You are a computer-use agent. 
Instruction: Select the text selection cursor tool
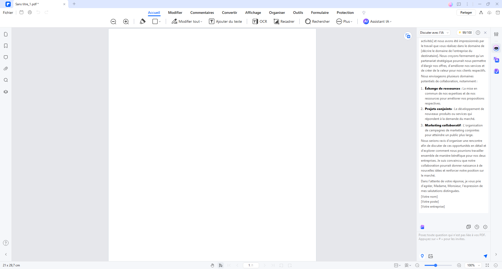click(221, 265)
